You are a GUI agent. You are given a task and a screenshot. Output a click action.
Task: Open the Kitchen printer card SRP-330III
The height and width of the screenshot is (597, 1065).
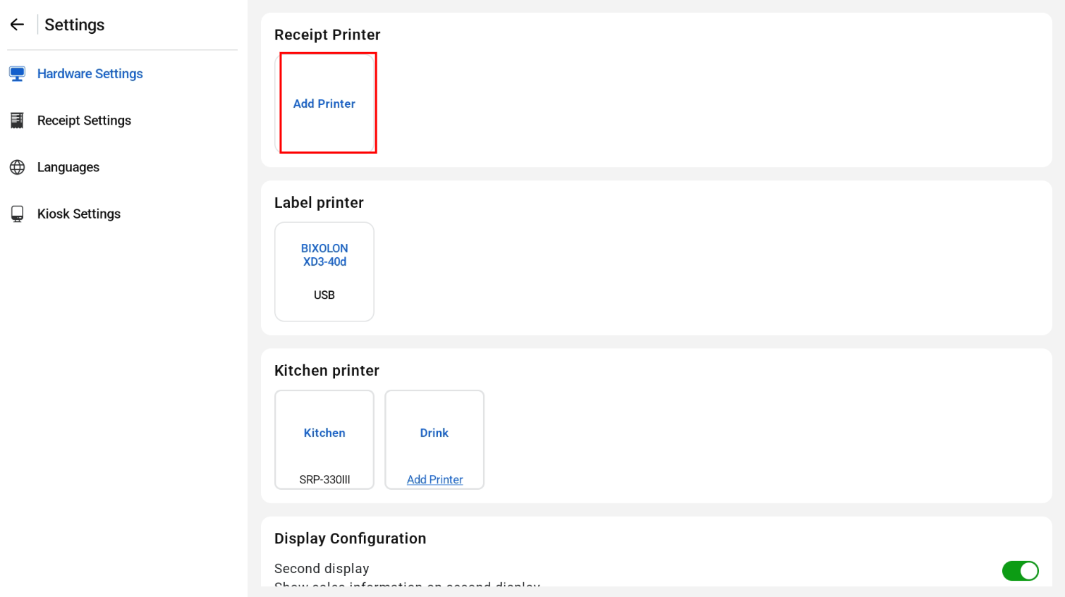pos(324,440)
